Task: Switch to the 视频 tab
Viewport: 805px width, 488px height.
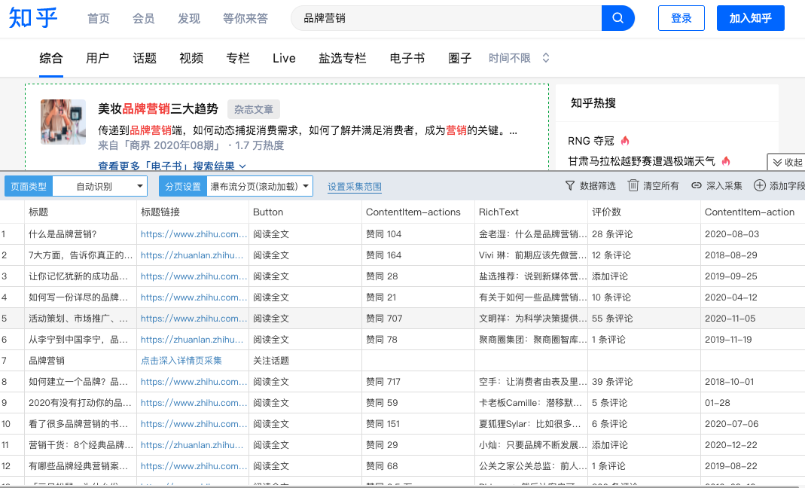Action: pyautogui.click(x=191, y=58)
